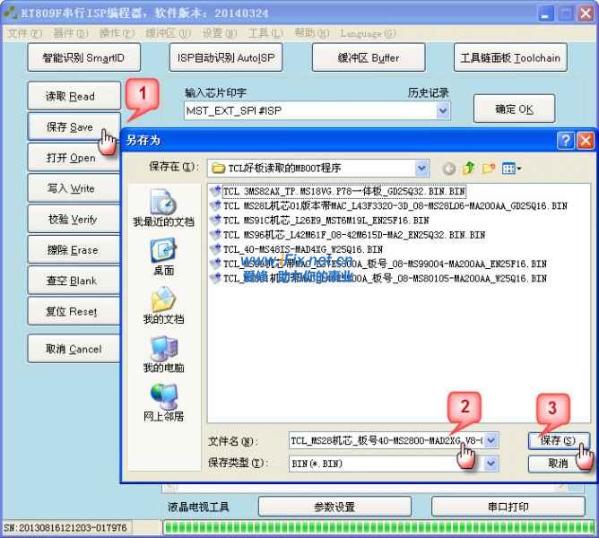Click the Save button in dialog
Image resolution: width=599 pixels, height=538 pixels.
click(x=559, y=440)
